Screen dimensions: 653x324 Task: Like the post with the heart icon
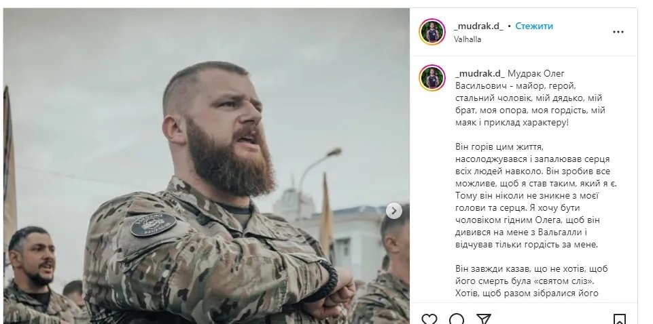coord(429,319)
